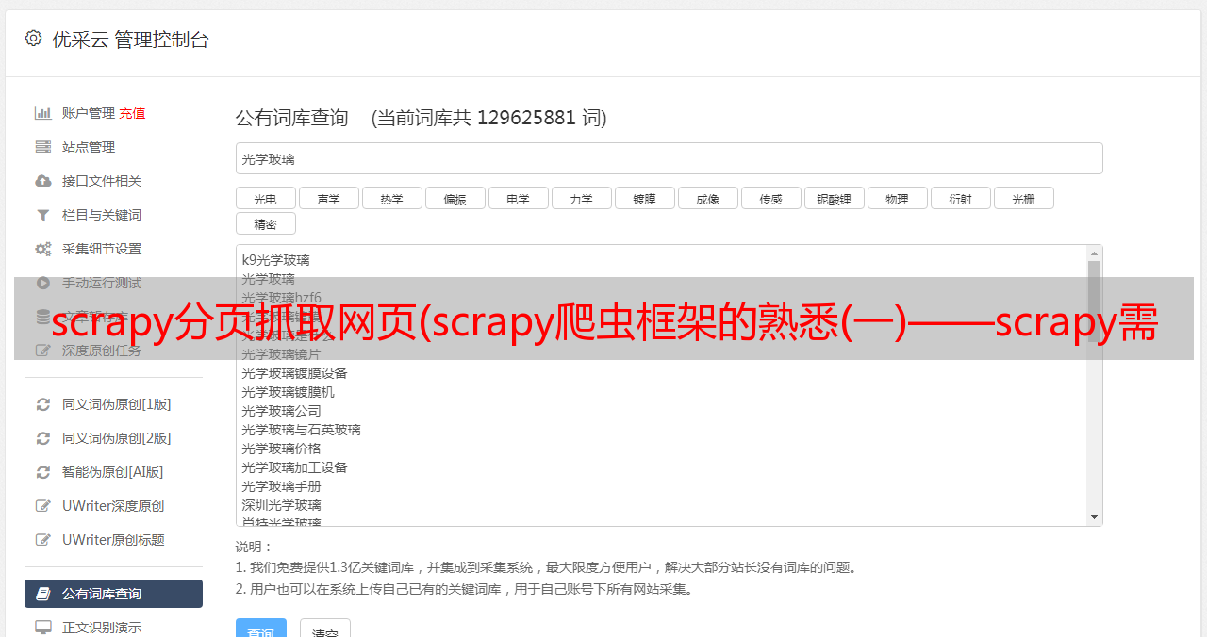Open 接口文件相关 cloud upload icon
Screen dimensions: 1207x637
click(x=43, y=181)
